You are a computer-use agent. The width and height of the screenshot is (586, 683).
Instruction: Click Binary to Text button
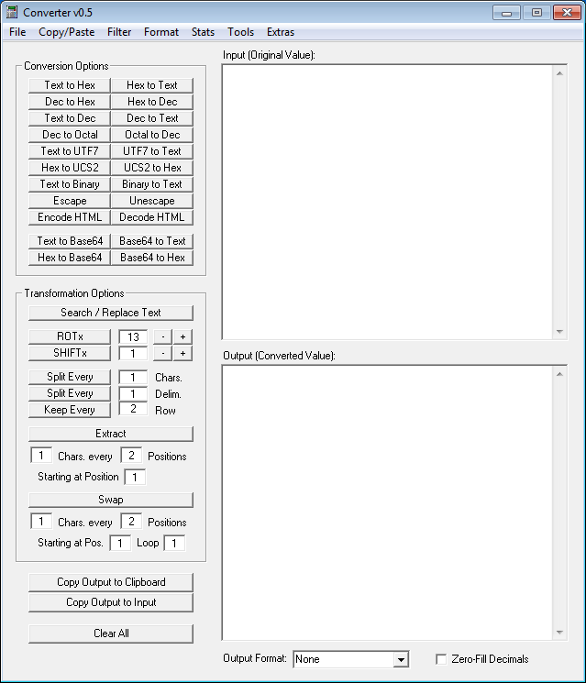pos(152,184)
